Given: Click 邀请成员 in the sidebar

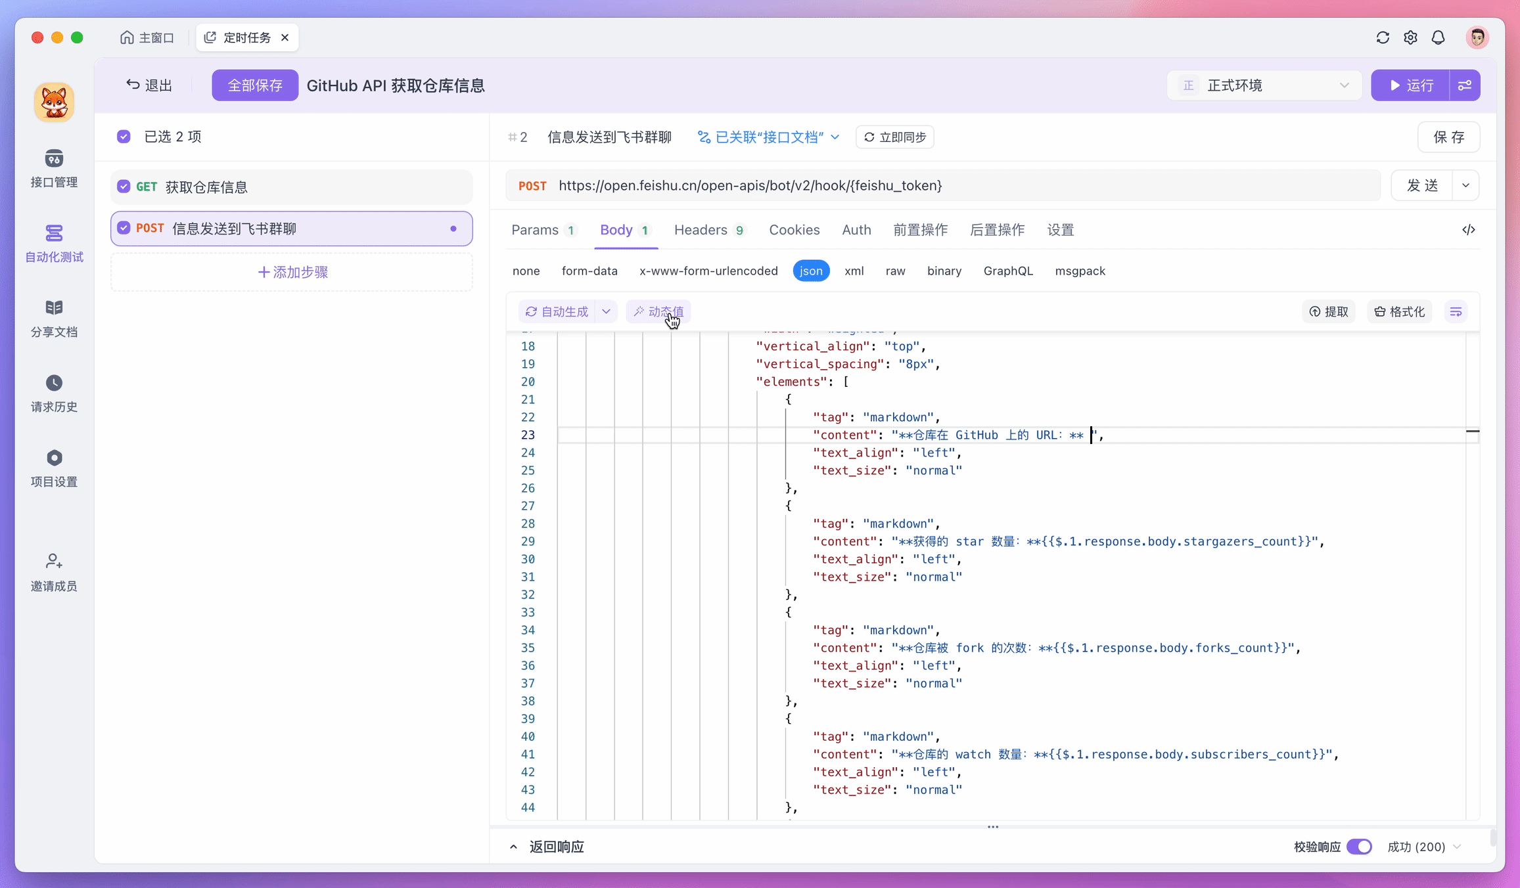Looking at the screenshot, I should 54,573.
